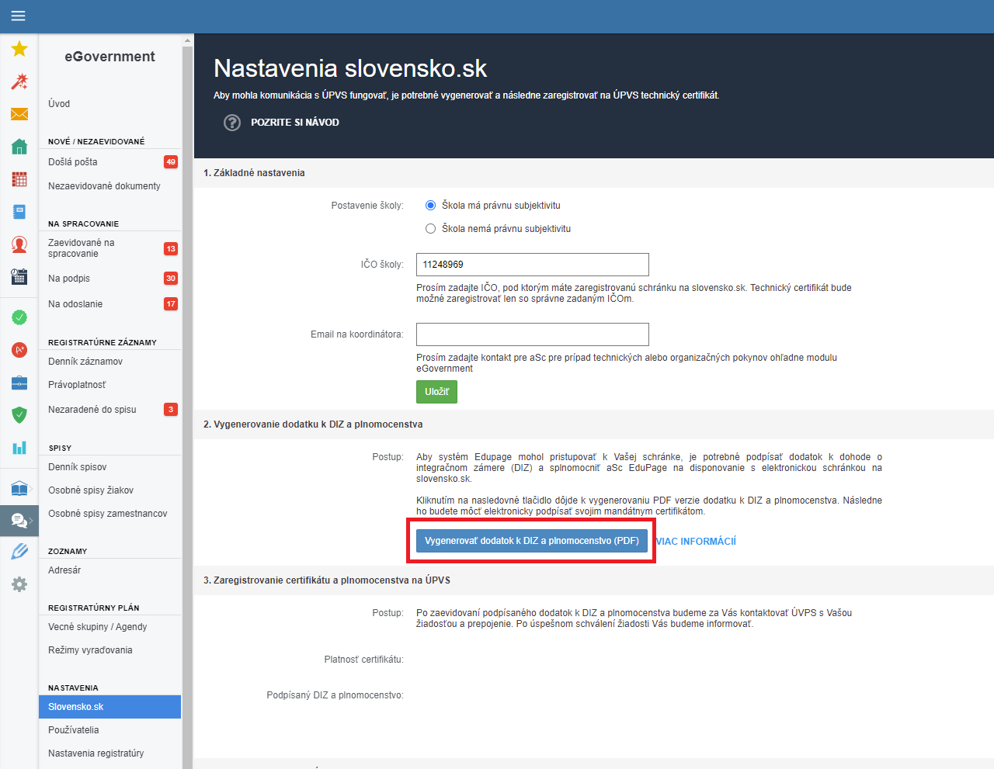Select 'Škola nemá právnu subjektivitu' radio option

coord(430,229)
